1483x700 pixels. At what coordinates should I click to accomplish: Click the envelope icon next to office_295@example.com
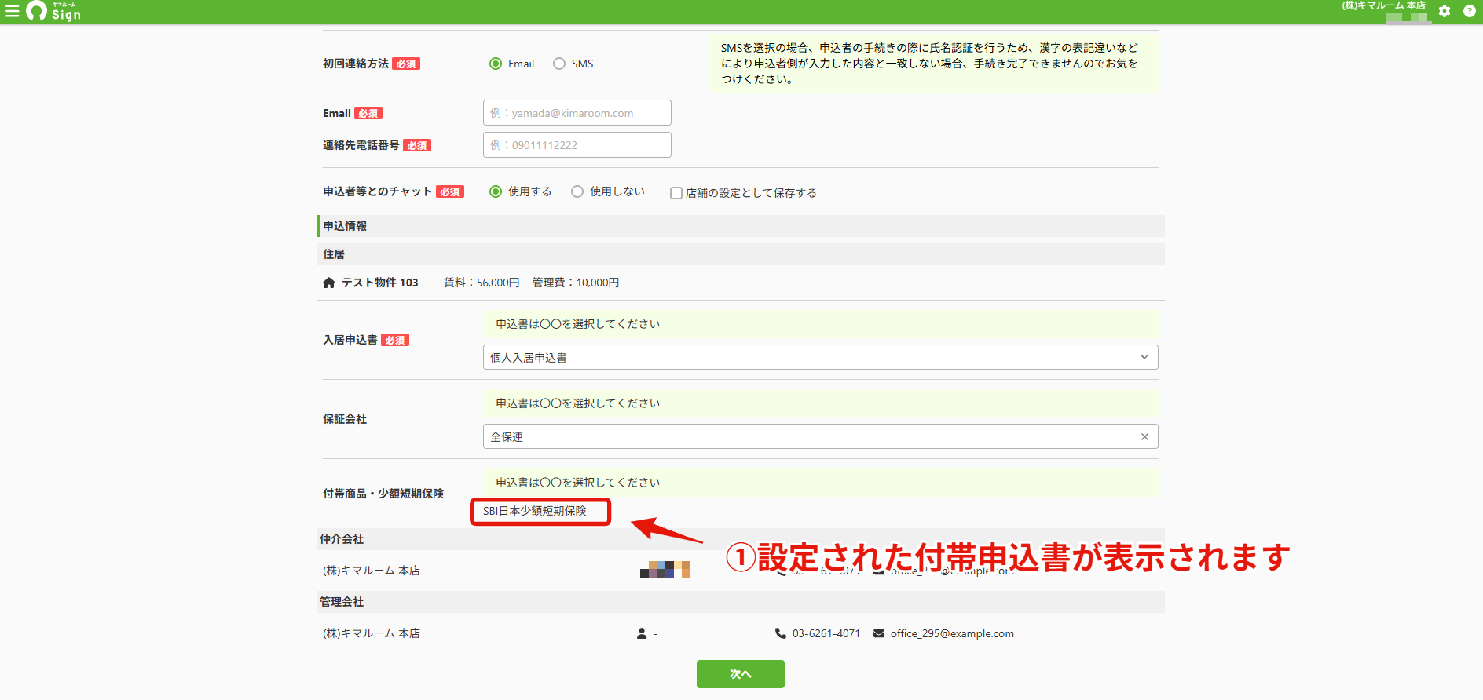pyautogui.click(x=879, y=633)
